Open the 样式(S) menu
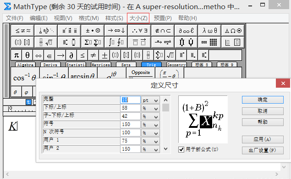Viewport: 291px width, 179px height. (114, 18)
